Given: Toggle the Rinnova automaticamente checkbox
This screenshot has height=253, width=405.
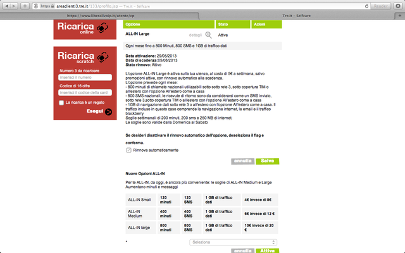Looking at the screenshot, I should point(128,151).
